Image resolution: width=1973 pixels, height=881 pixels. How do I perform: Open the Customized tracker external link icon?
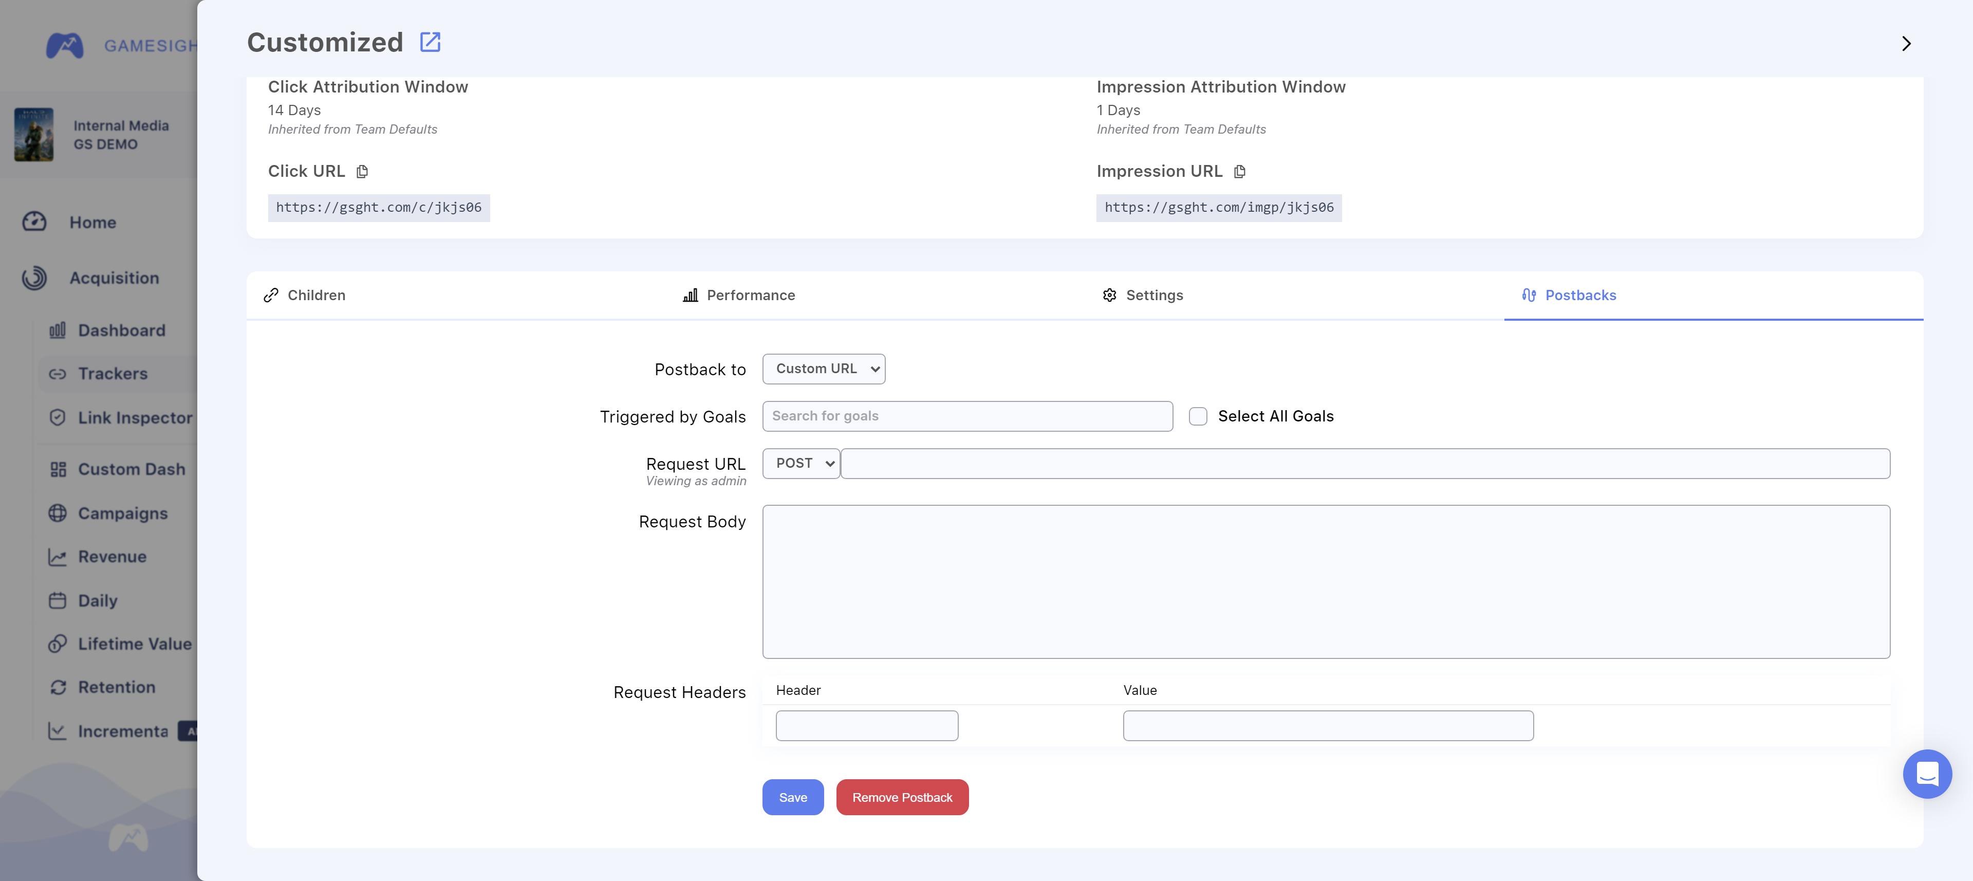pos(431,42)
